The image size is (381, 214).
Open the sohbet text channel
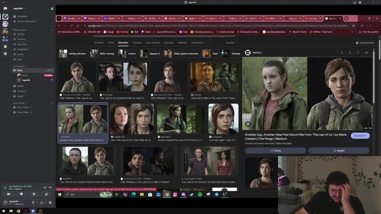click(21, 34)
